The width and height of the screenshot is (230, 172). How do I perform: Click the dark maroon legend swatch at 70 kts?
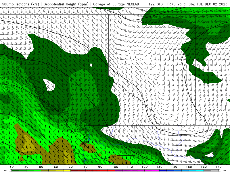(x=74, y=170)
